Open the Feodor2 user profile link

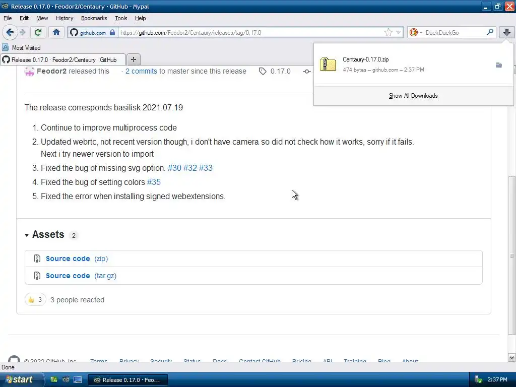[x=52, y=71]
